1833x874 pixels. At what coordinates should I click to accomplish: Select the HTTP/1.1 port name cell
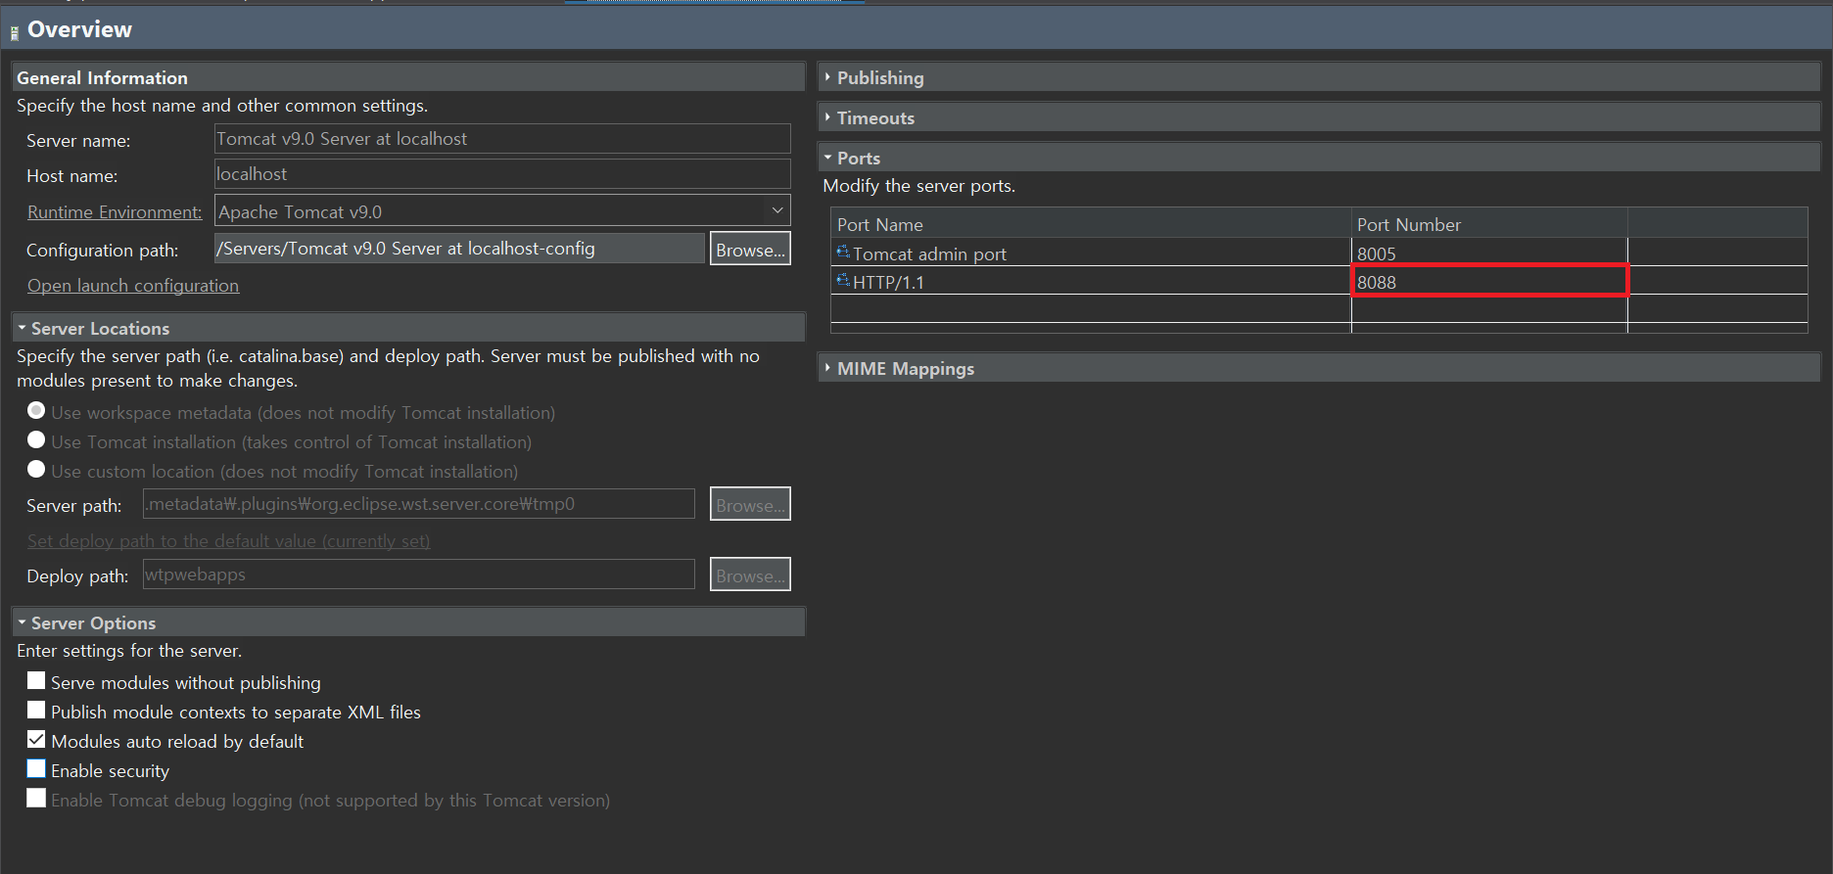[1091, 282]
